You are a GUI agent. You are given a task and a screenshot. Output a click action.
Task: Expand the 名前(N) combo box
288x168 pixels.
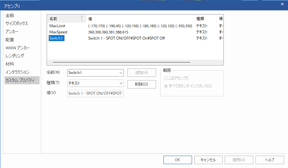(121, 73)
